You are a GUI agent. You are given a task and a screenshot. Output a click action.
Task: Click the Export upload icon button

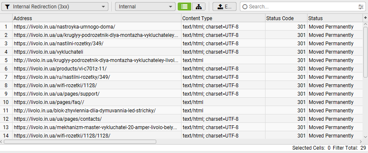point(224,7)
